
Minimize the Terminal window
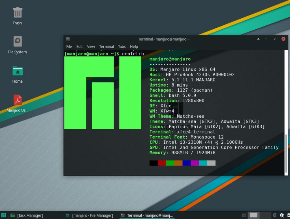pyautogui.click(x=266, y=39)
